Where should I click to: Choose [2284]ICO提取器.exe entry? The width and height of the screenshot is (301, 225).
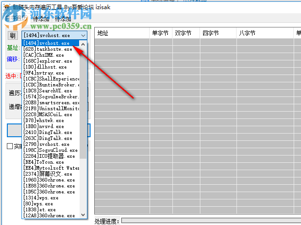click(51, 156)
